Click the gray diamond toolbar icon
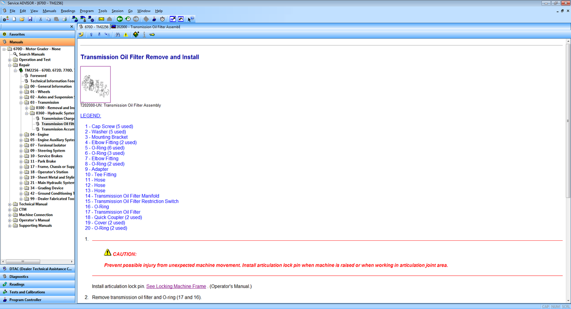571x309 pixels. click(146, 19)
